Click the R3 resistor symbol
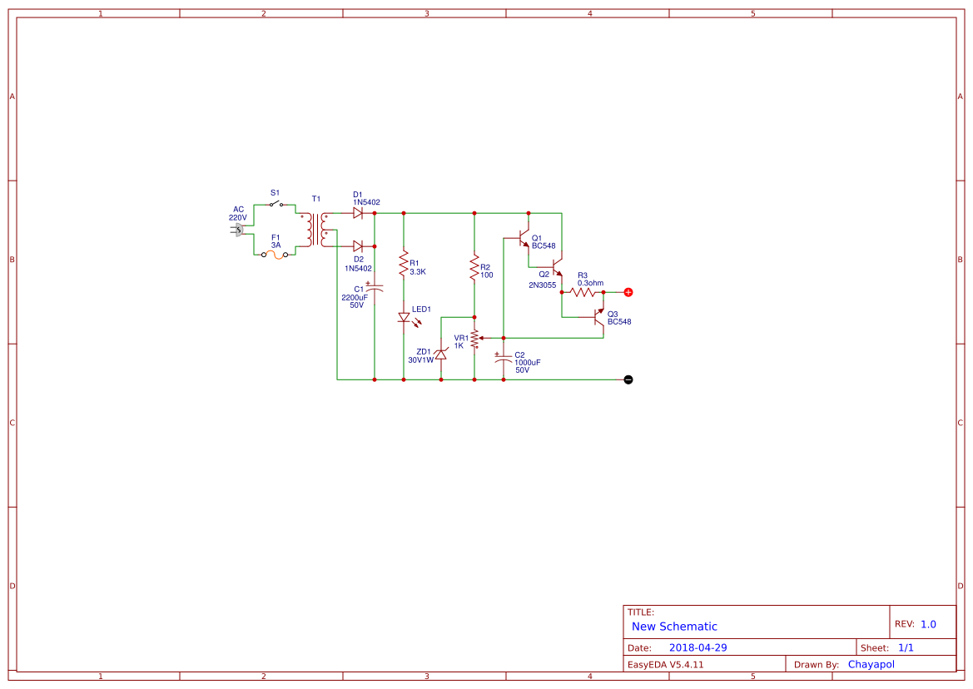 pyautogui.click(x=583, y=292)
